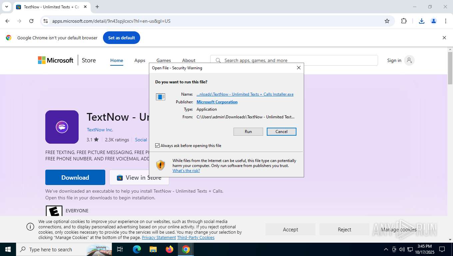Screen dimensions: 453x256
Task: Open the notification center icon
Action: 442,249
